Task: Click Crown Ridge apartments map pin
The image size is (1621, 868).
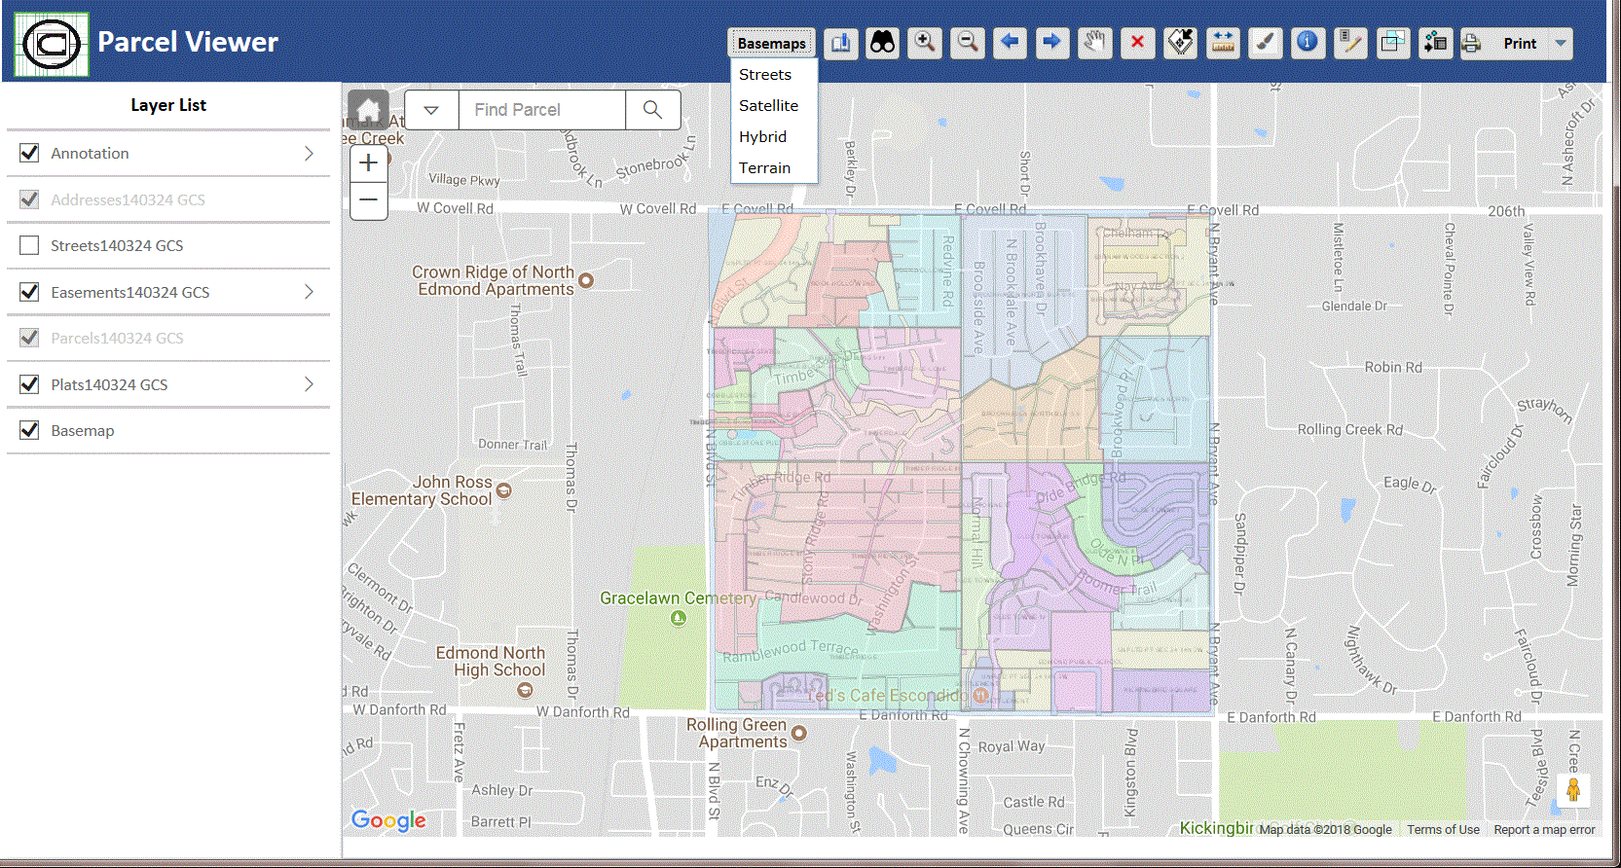Action: pos(586,280)
